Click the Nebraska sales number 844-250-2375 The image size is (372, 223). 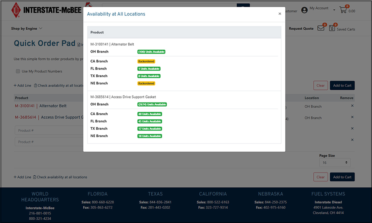tap(276, 202)
